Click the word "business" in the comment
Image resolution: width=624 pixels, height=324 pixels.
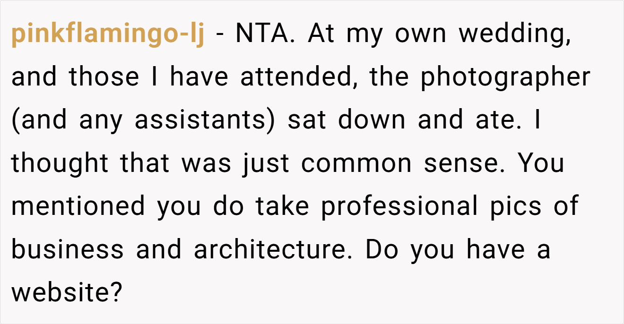point(68,250)
